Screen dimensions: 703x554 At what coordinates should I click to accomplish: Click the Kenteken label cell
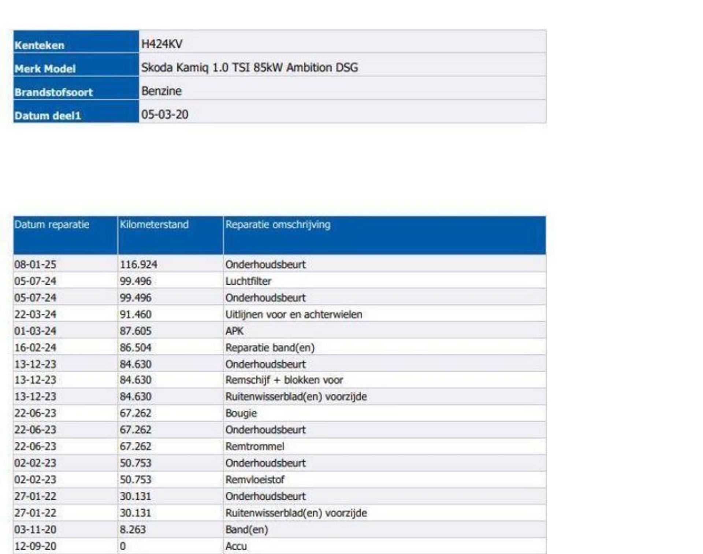point(39,45)
